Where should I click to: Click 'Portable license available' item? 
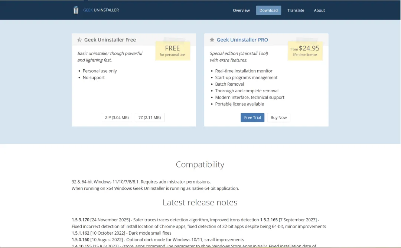pos(239,104)
